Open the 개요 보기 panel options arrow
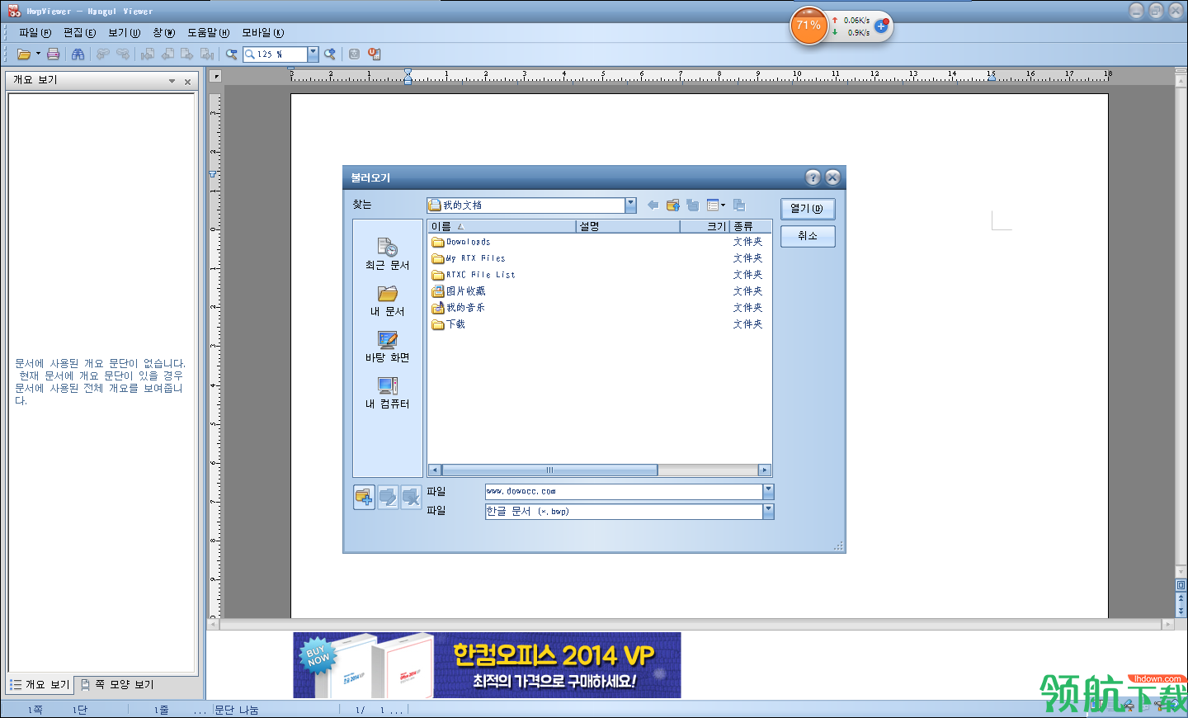This screenshot has height=718, width=1188. point(172,82)
